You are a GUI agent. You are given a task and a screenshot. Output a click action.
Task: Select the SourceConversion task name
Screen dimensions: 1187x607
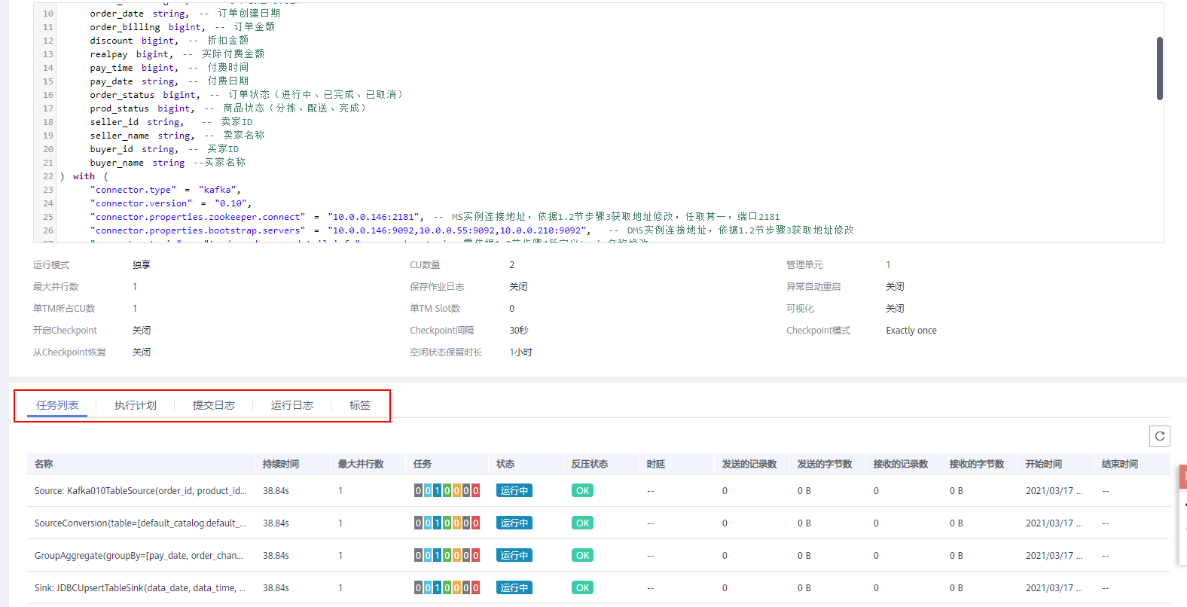pos(140,523)
